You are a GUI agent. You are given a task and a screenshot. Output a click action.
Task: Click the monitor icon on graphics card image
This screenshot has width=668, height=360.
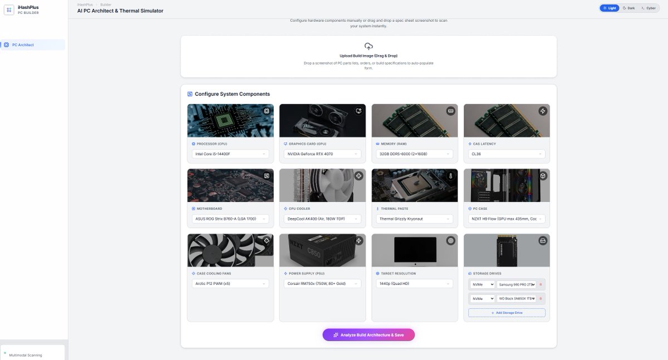click(359, 111)
